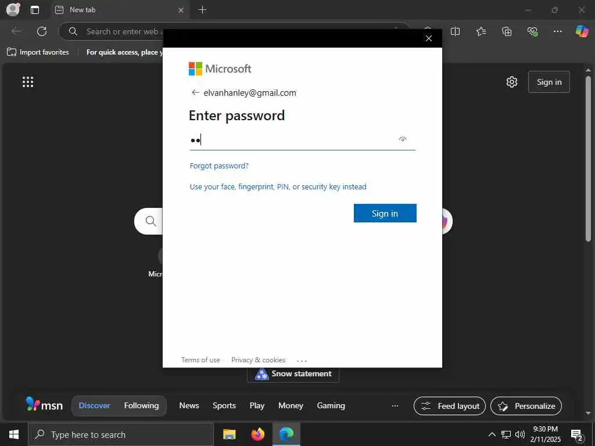Open page settings gear icon
The height and width of the screenshot is (446, 595).
pos(511,81)
